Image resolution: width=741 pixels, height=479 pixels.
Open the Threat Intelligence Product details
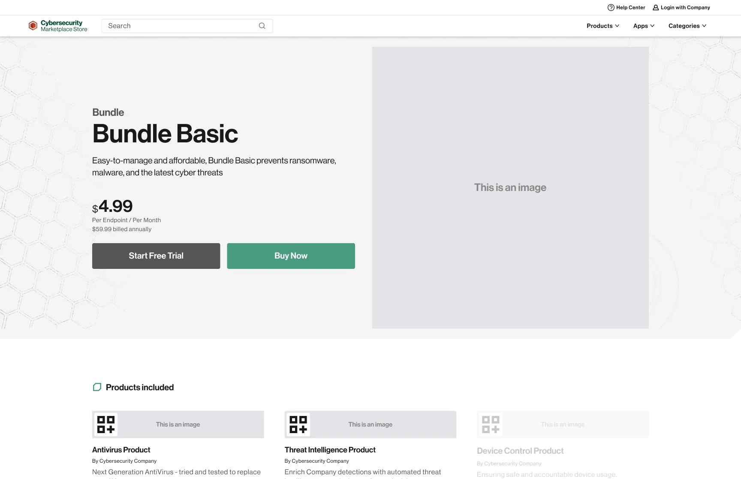coord(329,449)
